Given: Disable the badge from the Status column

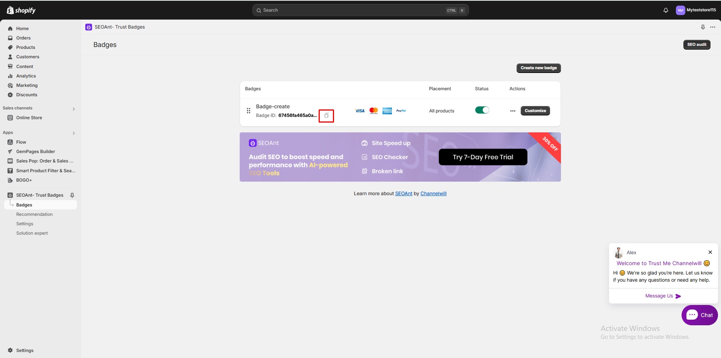Looking at the screenshot, I should pyautogui.click(x=482, y=110).
